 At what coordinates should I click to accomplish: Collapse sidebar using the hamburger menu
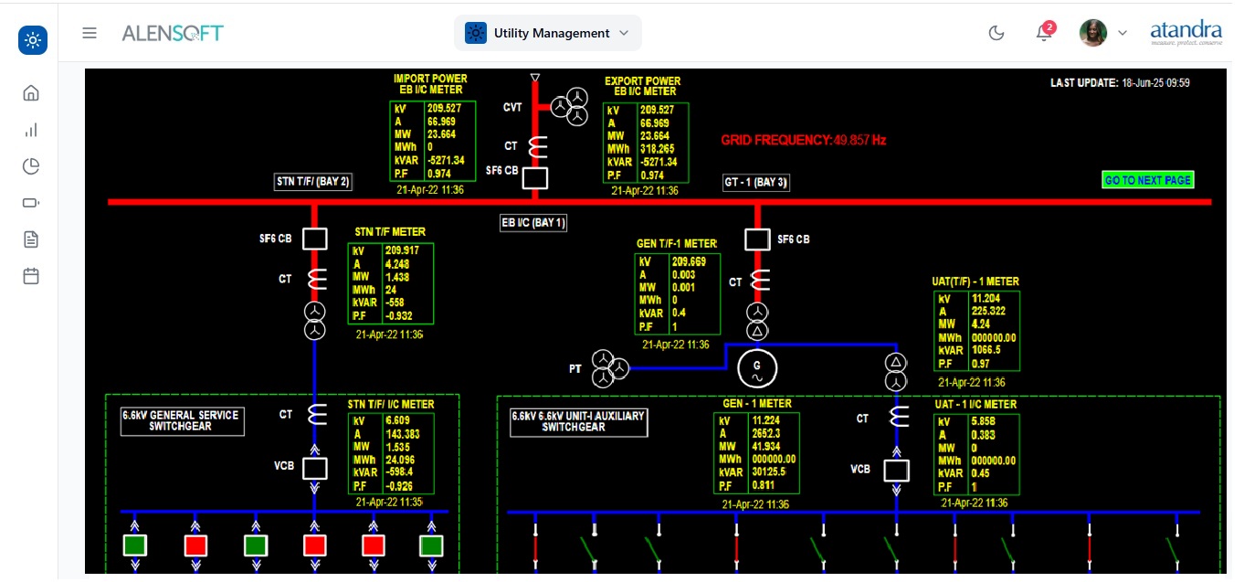click(90, 33)
